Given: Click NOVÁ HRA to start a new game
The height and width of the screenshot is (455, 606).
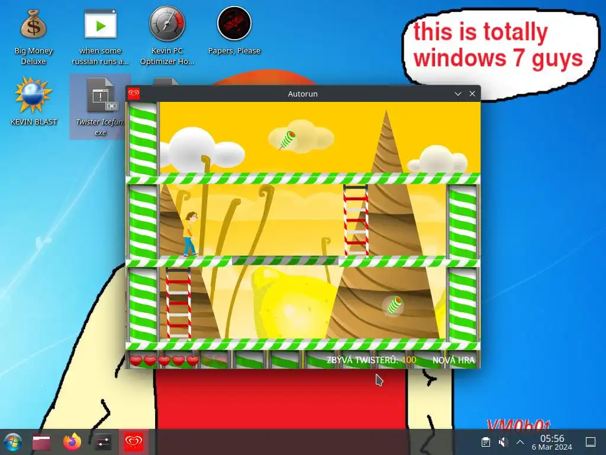Looking at the screenshot, I should (453, 360).
